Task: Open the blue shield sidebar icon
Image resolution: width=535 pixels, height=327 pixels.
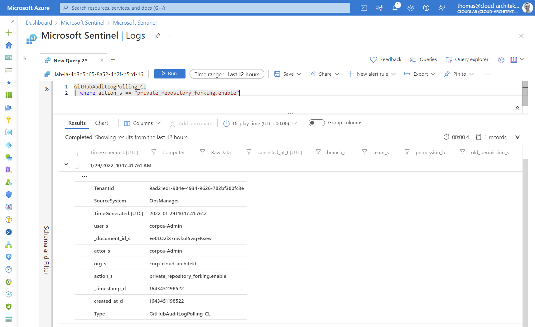Action: coord(9,195)
